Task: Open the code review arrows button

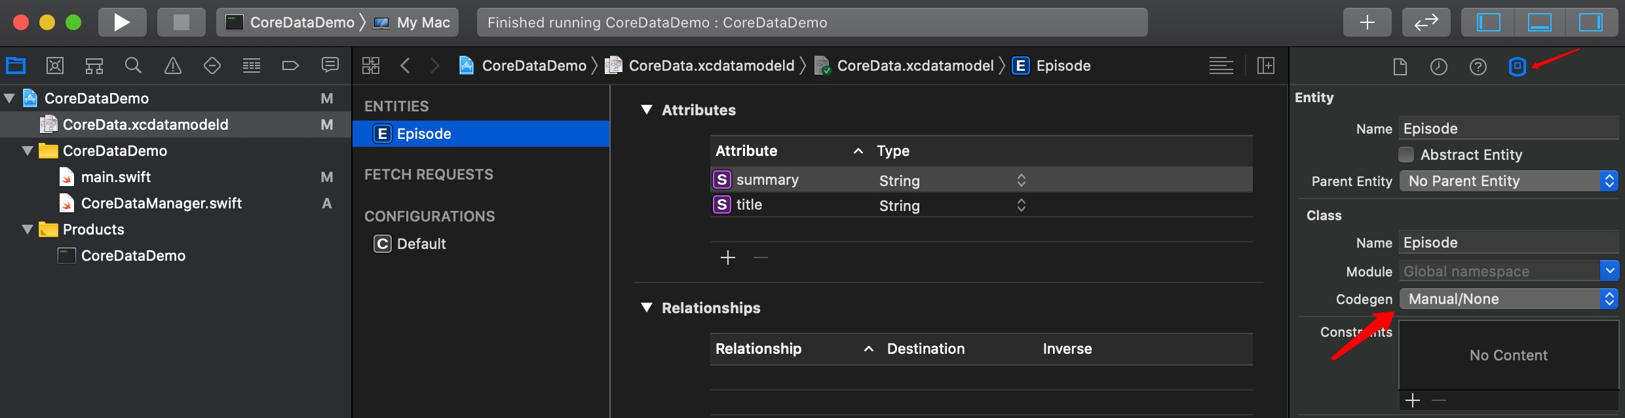Action: coord(1426,22)
